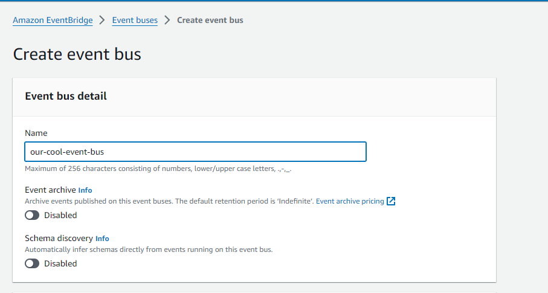This screenshot has height=293, width=548.
Task: Open Info for Schema discovery
Action: click(102, 239)
